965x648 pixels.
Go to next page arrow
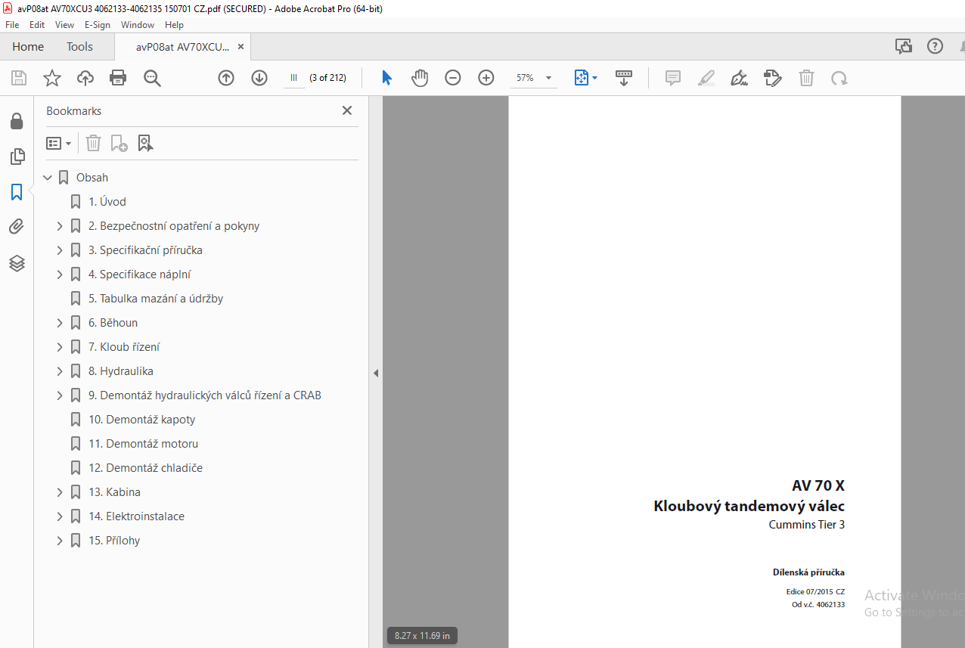[x=259, y=78]
